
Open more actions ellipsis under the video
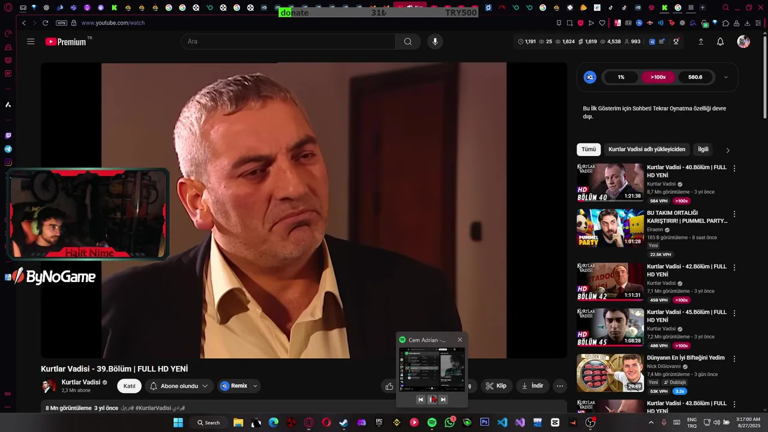coord(560,386)
